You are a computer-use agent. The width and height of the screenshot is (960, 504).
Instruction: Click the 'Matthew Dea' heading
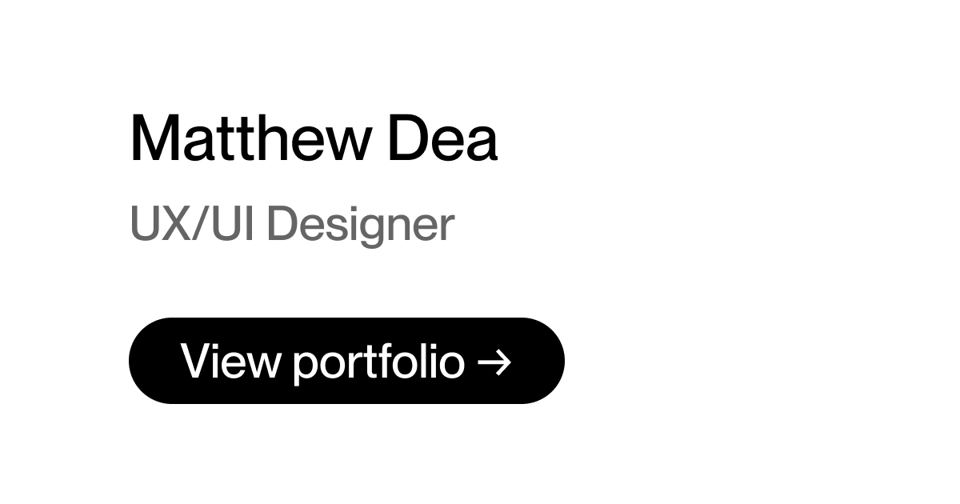tap(314, 138)
